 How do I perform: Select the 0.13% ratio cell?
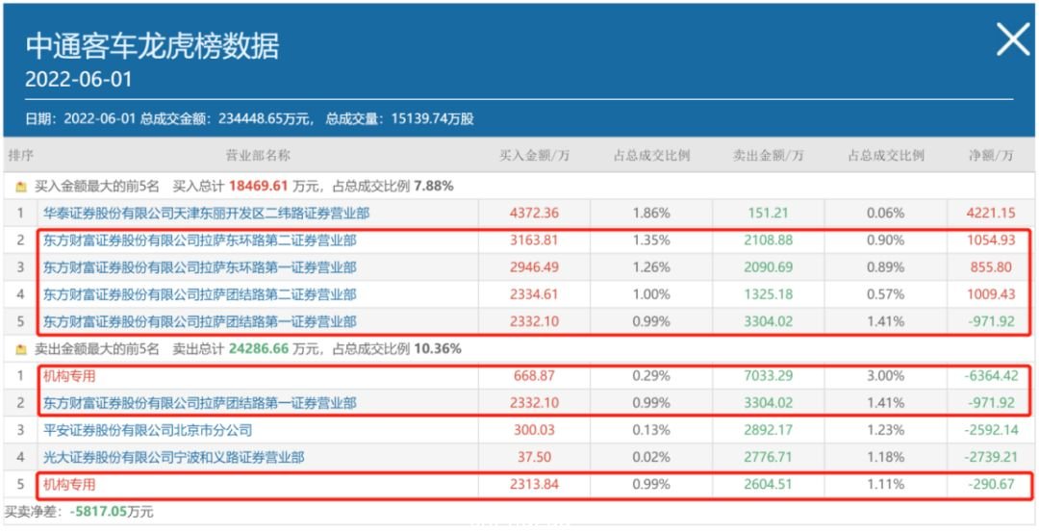coord(652,430)
